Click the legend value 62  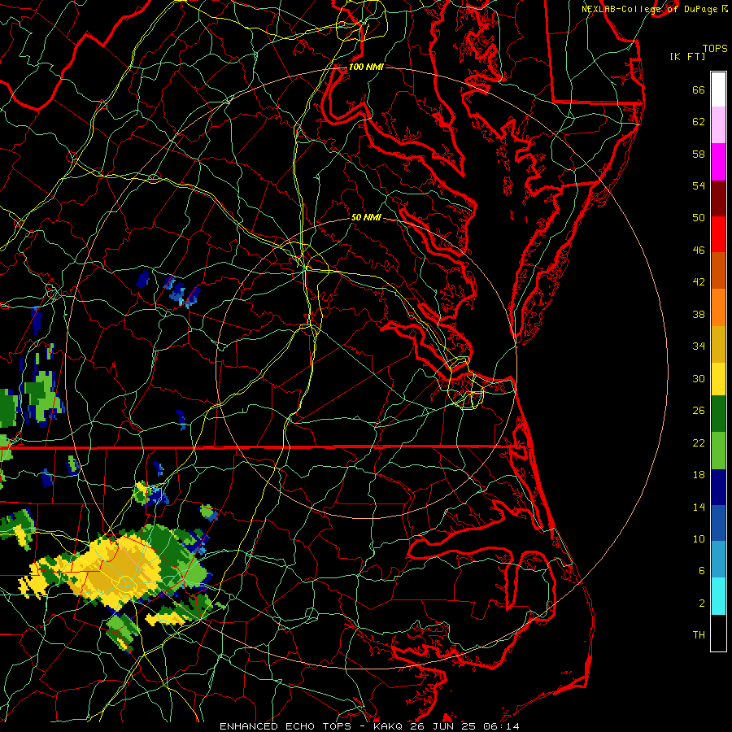pyautogui.click(x=699, y=122)
